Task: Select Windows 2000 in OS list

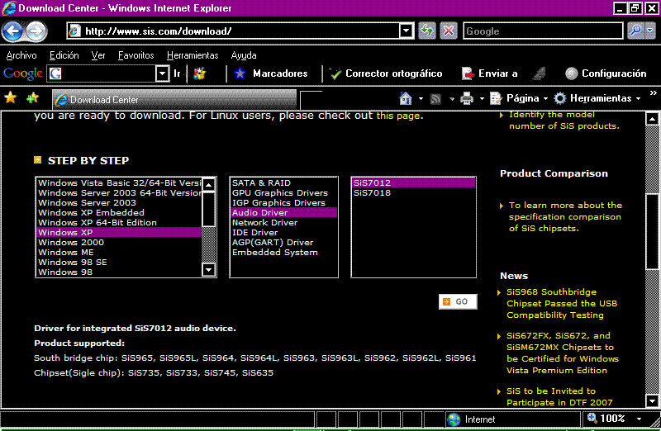Action: point(120,242)
